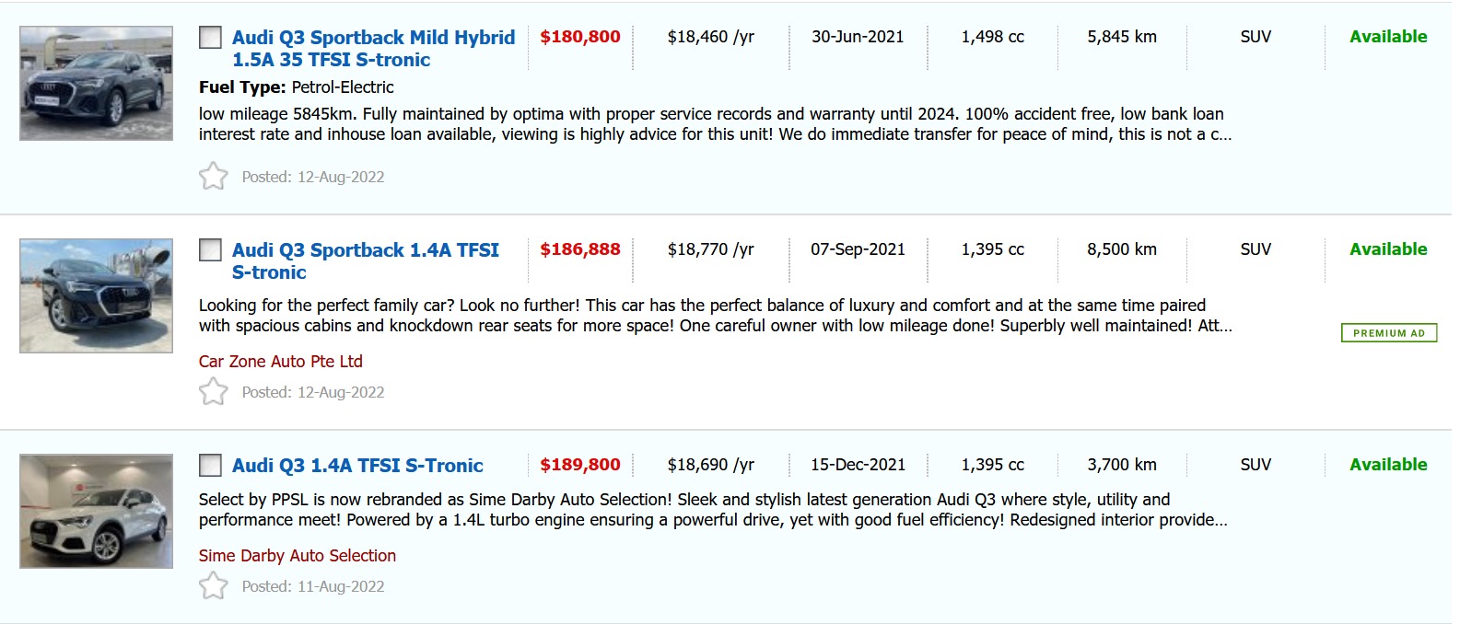Click the $186,888 price
This screenshot has height=624, width=1460.
(x=579, y=249)
